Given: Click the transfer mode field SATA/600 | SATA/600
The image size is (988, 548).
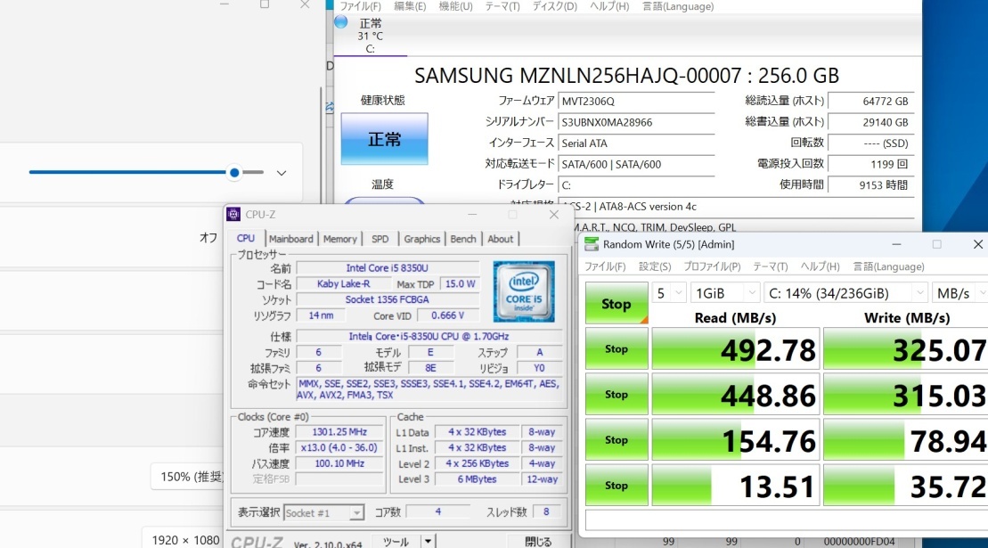Looking at the screenshot, I should [x=636, y=164].
